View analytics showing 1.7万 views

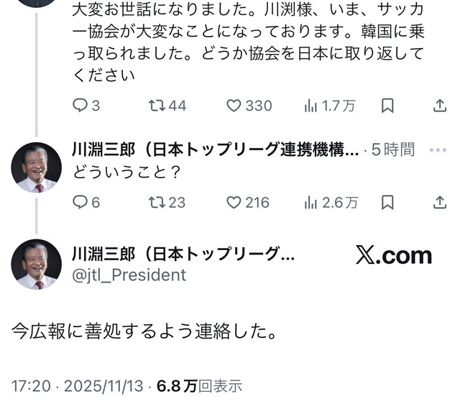click(x=330, y=106)
